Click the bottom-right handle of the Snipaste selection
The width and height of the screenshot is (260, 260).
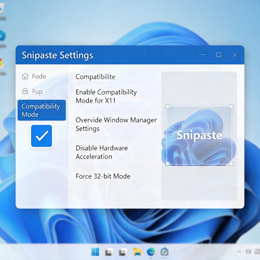tap(231, 164)
